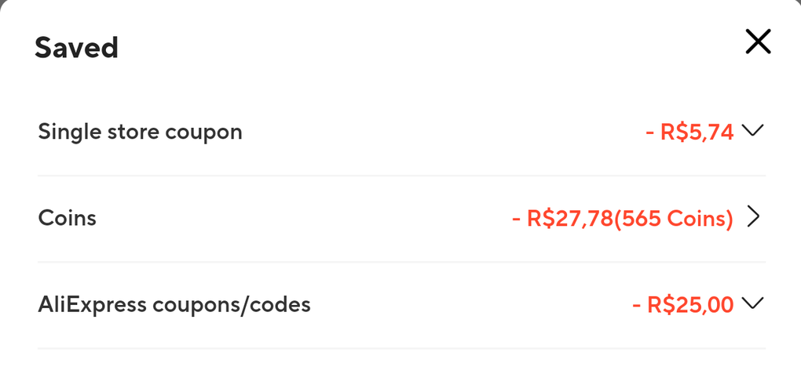Tap the (565 Coins) text
Screen dimensions: 801x392
[673, 218]
